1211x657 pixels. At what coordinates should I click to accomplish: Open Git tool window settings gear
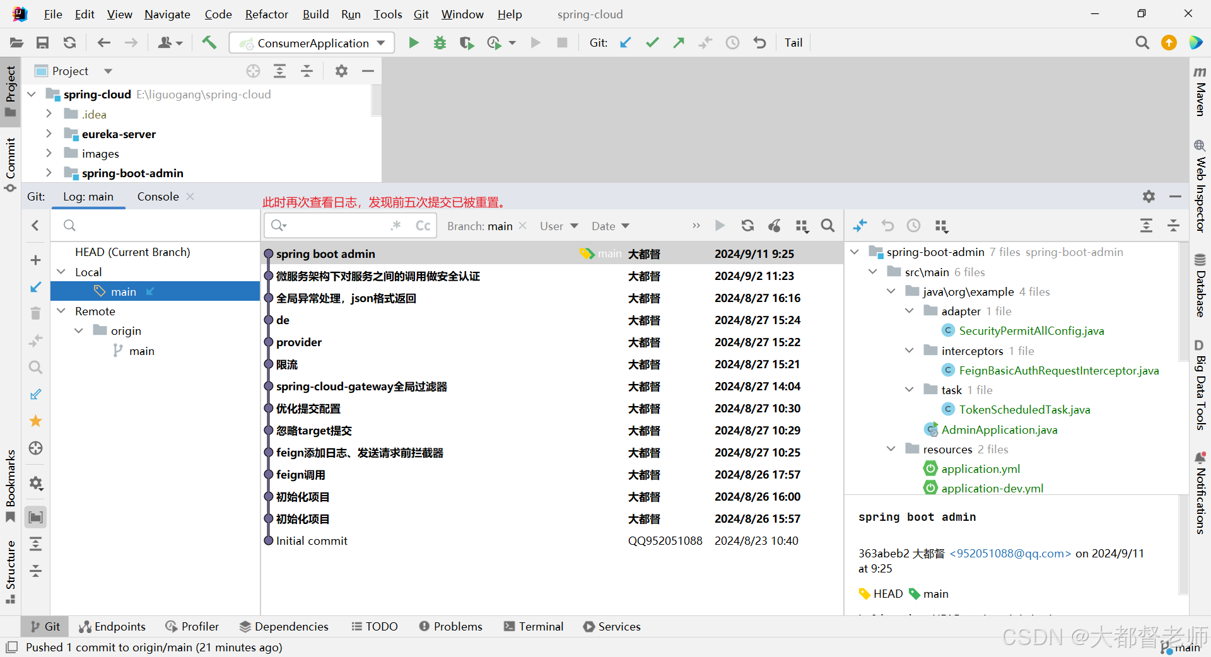[x=1149, y=197]
